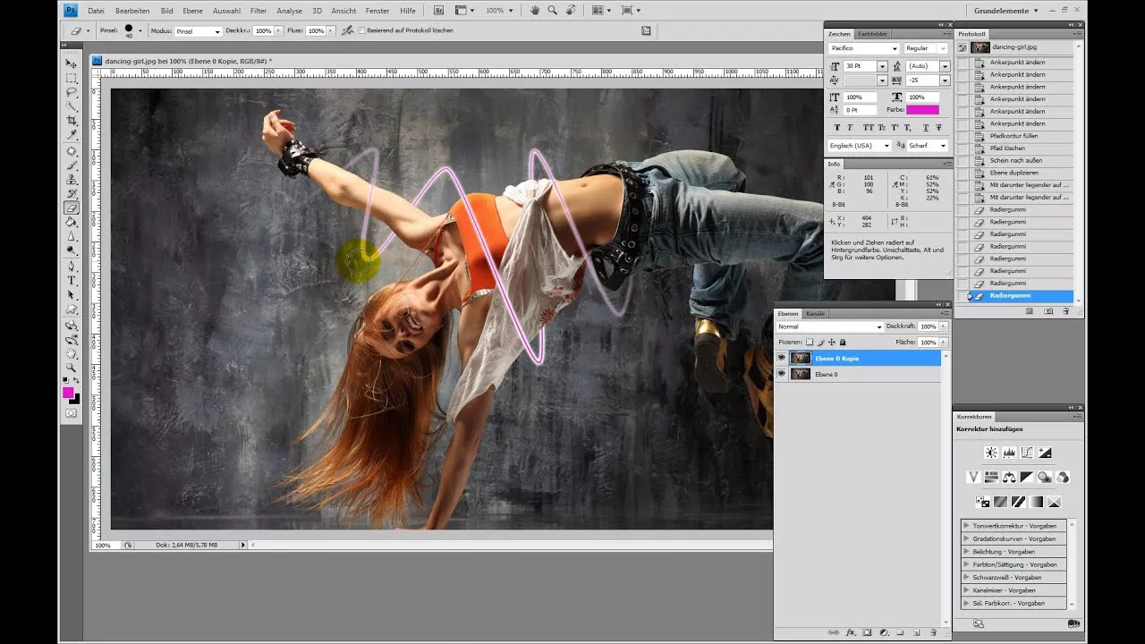The image size is (1145, 644).
Task: Click the Schwarzweiß adjustment icon
Action: tap(1026, 477)
